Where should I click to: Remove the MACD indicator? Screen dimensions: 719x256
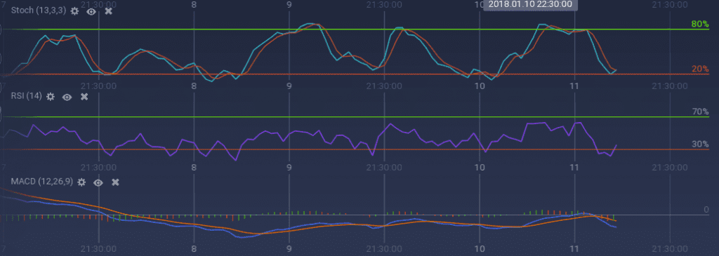point(115,182)
